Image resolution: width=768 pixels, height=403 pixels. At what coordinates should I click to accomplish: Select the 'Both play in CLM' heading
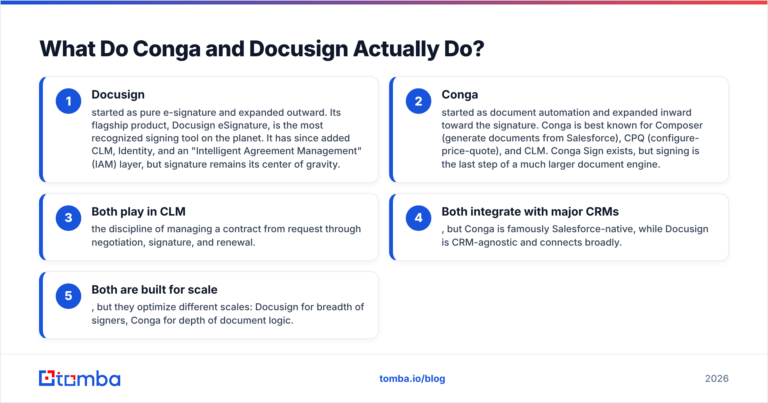click(x=139, y=211)
